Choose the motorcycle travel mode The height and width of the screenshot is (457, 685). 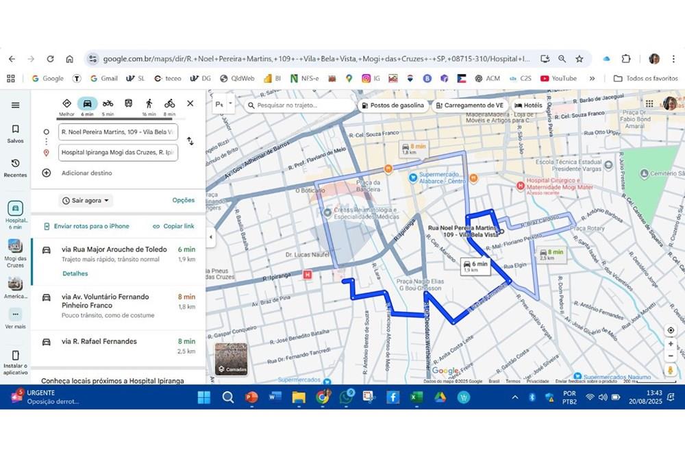108,103
